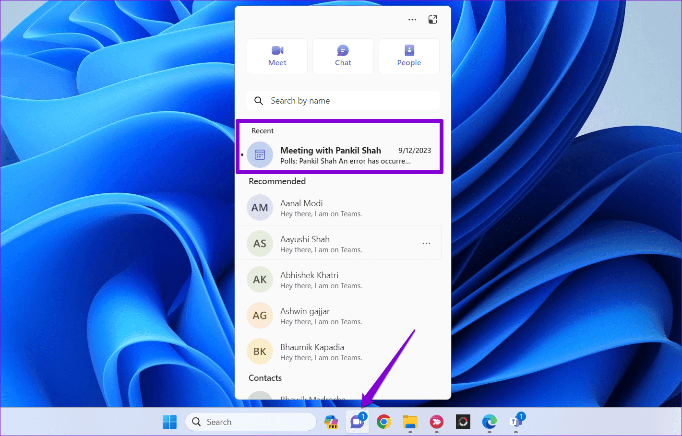This screenshot has width=682, height=436.
Task: Click Abhishek Khatri's AK avatar
Action: (x=260, y=280)
